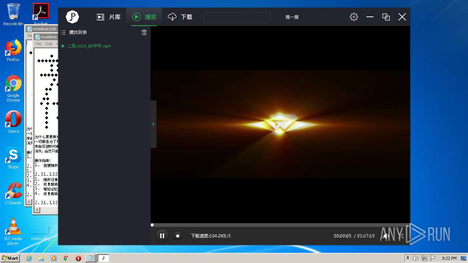Focus the search input field

point(237,17)
